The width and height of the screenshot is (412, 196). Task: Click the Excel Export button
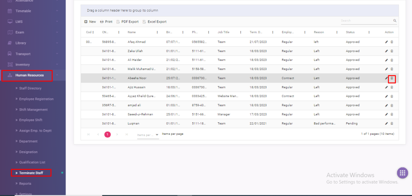tap(154, 22)
